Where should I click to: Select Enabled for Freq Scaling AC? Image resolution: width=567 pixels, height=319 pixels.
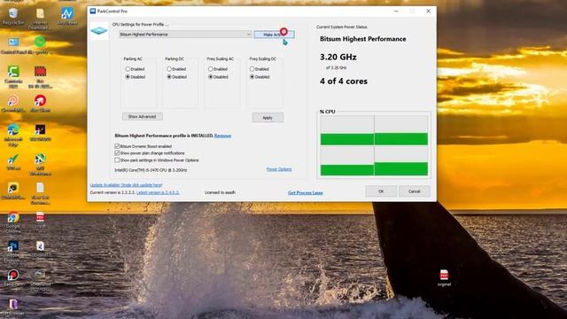218,69
